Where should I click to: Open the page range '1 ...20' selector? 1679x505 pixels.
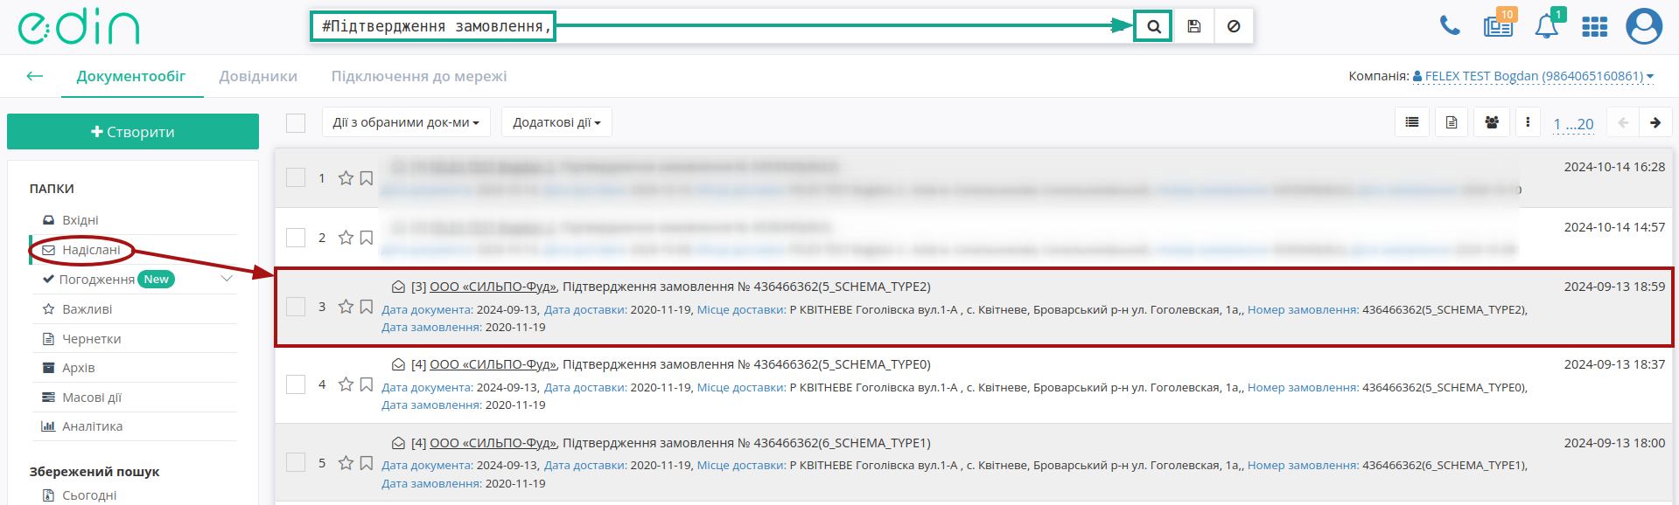tap(1573, 124)
